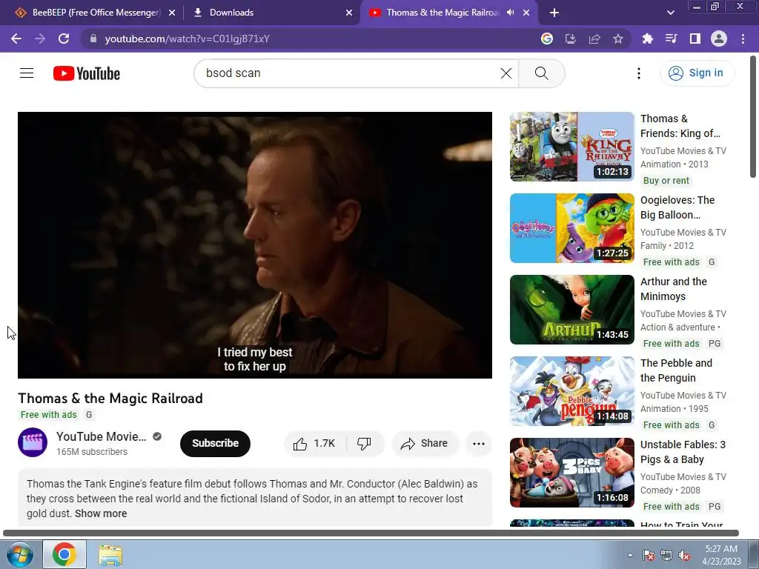Run the search with the magnifier button
This screenshot has width=759, height=569.
[541, 73]
